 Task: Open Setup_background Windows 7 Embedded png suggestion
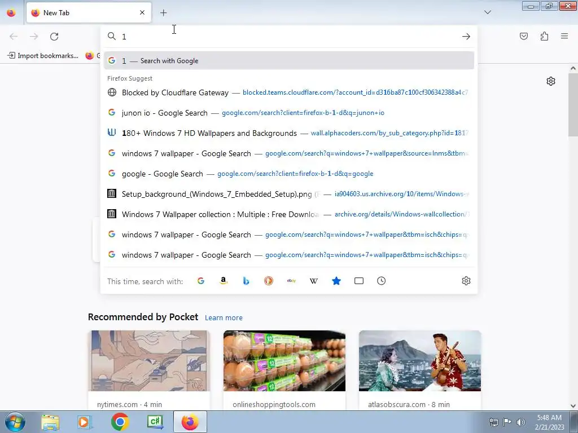289,194
